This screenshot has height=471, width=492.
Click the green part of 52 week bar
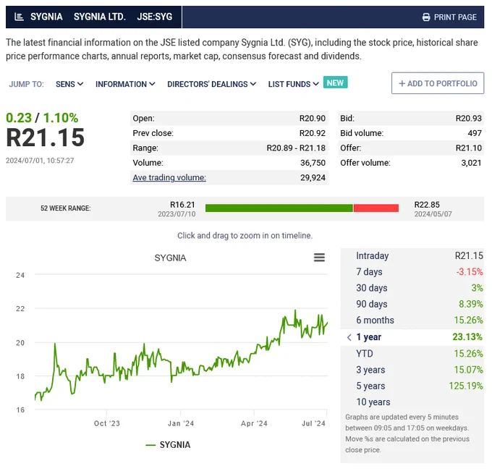pos(279,208)
